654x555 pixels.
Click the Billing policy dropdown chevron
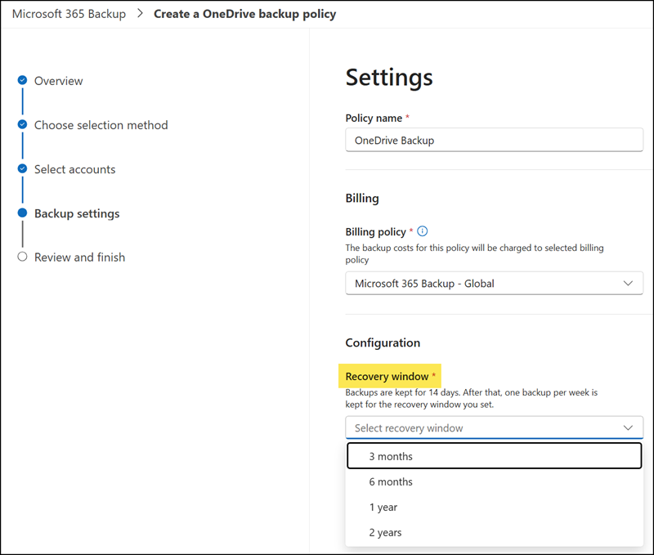pos(628,284)
